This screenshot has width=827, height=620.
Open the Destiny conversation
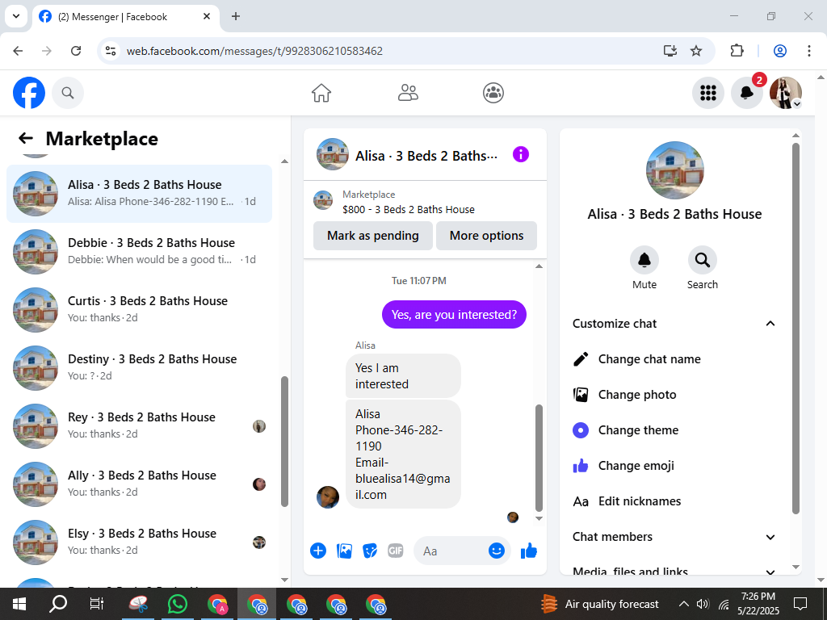(139, 367)
